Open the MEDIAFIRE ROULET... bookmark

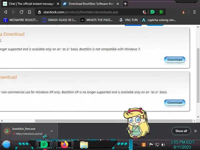[x=21, y=20]
